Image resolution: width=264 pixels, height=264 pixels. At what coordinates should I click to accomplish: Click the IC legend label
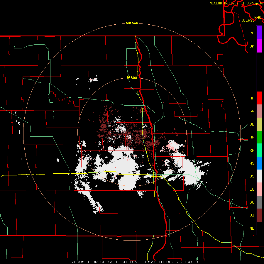tap(252, 189)
